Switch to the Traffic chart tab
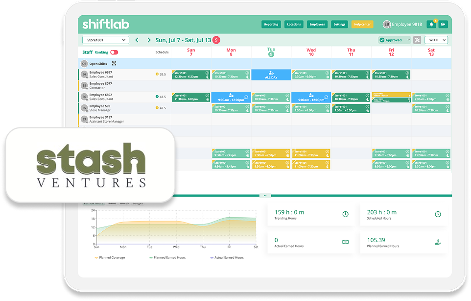This screenshot has width=471, height=301. click(112, 202)
